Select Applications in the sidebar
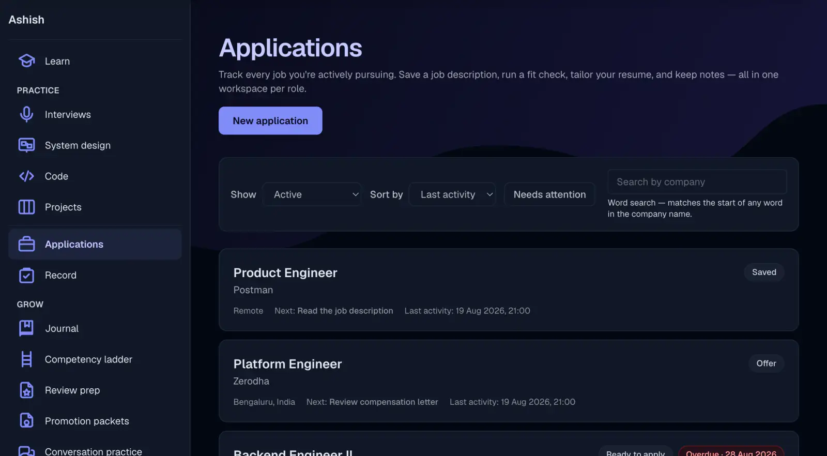The width and height of the screenshot is (827, 456). pyautogui.click(x=95, y=244)
